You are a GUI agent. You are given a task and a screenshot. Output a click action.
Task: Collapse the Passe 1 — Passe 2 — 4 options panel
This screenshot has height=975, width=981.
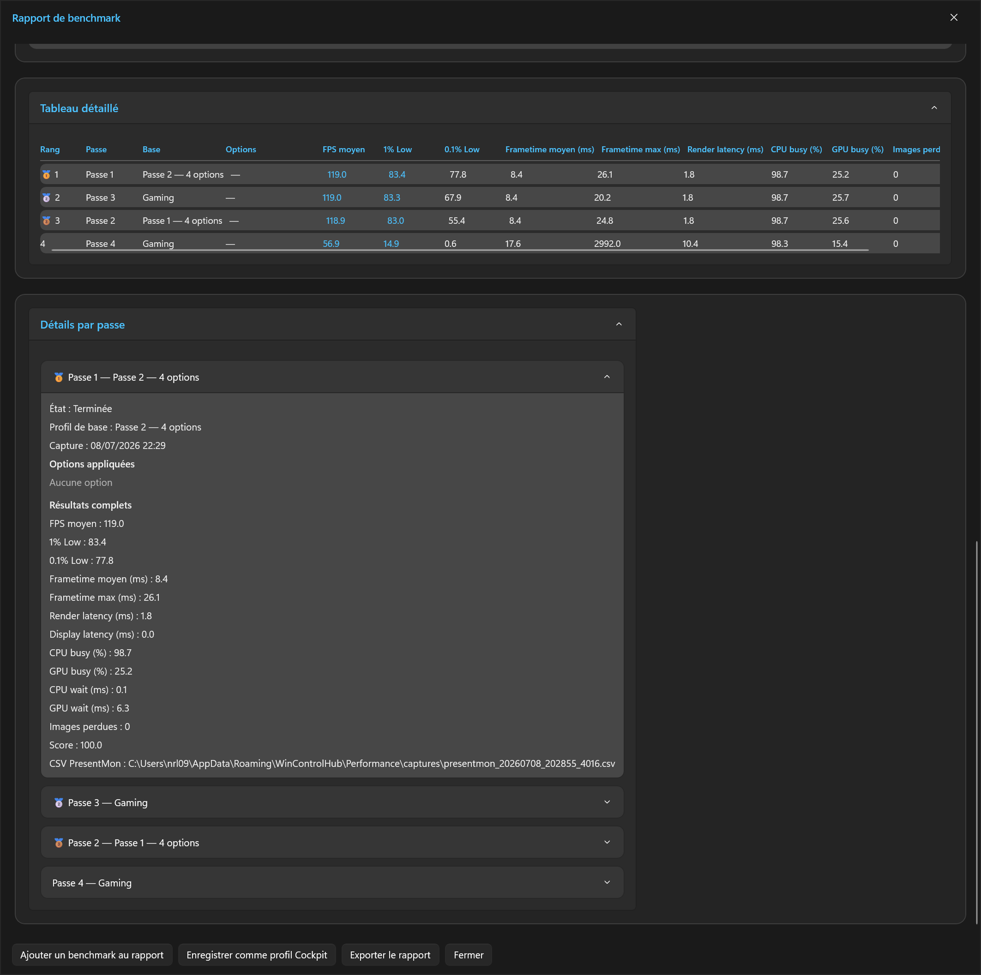[x=607, y=377]
